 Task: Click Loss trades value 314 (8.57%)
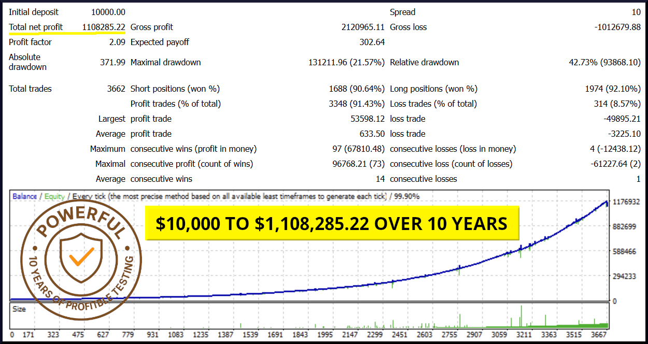[x=617, y=104]
